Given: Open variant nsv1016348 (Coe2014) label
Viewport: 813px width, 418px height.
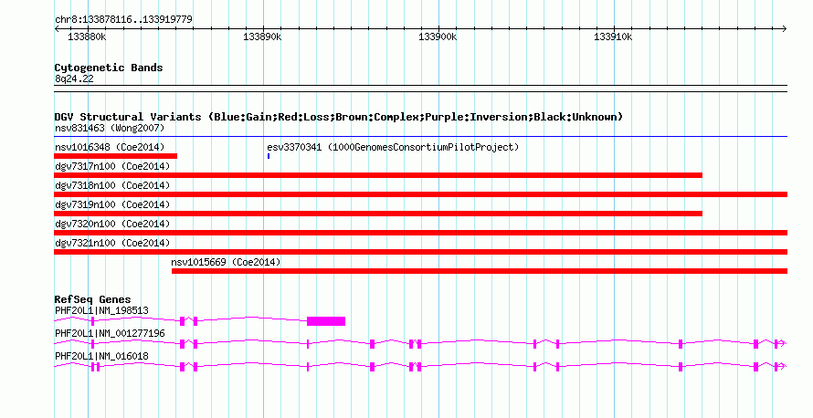Looking at the screenshot, I should [x=110, y=147].
